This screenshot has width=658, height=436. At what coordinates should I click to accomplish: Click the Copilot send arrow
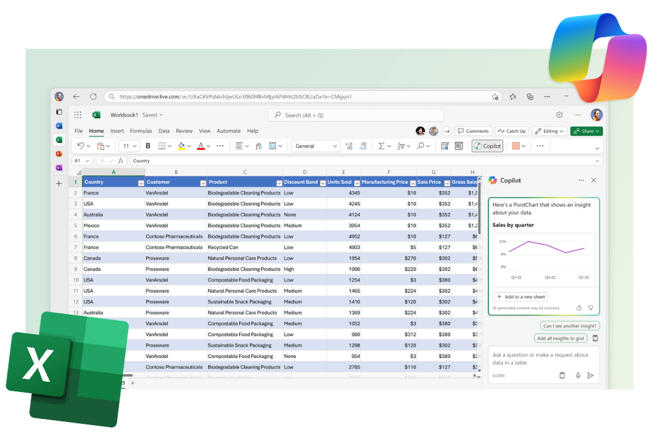point(590,375)
